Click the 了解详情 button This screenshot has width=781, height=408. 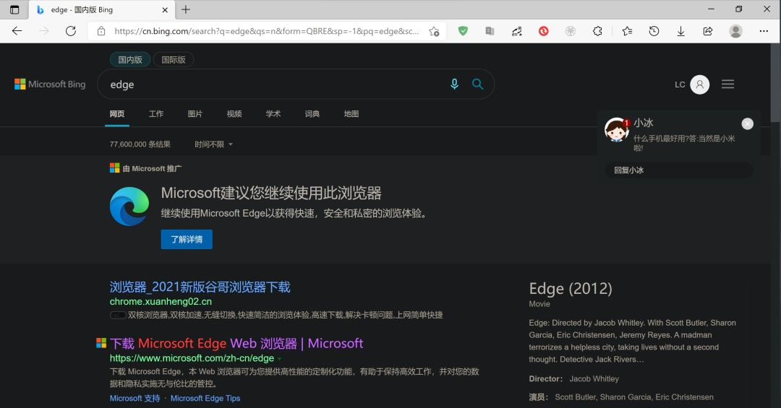187,239
